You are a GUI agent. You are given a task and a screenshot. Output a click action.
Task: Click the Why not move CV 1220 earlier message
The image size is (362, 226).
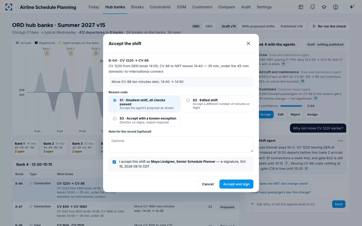coord(318,128)
